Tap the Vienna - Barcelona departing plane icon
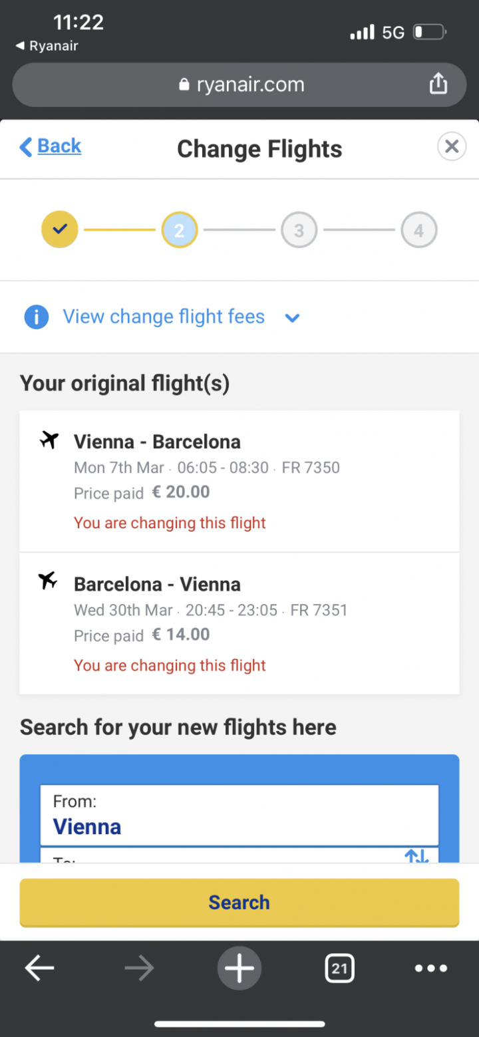Screen dimensions: 479x1037 [49, 440]
